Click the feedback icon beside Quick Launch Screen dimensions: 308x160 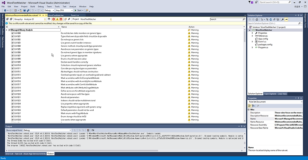[257, 2]
